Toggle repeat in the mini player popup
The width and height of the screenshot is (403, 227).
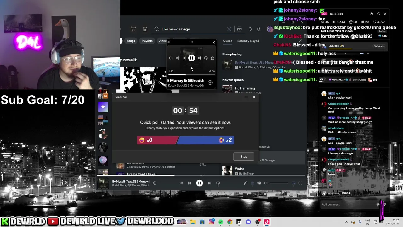[206, 58]
